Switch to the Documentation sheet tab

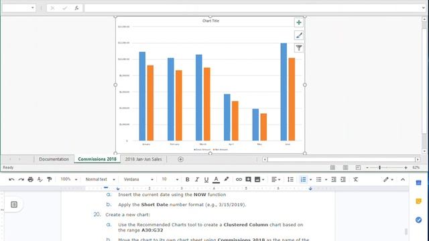pyautogui.click(x=54, y=159)
